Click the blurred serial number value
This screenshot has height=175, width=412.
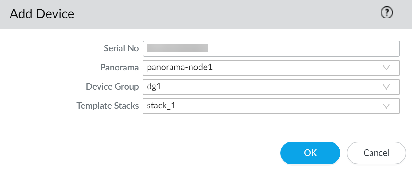[x=177, y=48]
